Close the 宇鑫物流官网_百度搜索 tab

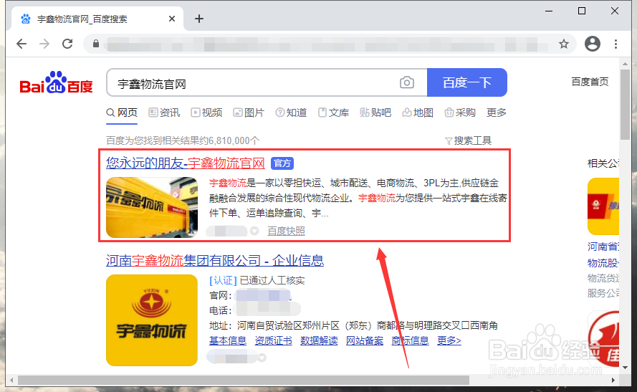[x=172, y=19]
